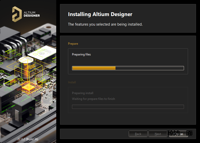Viewport: 200px width, 143px height.
Task: Click the empty Install progress bar
Action: point(128,107)
